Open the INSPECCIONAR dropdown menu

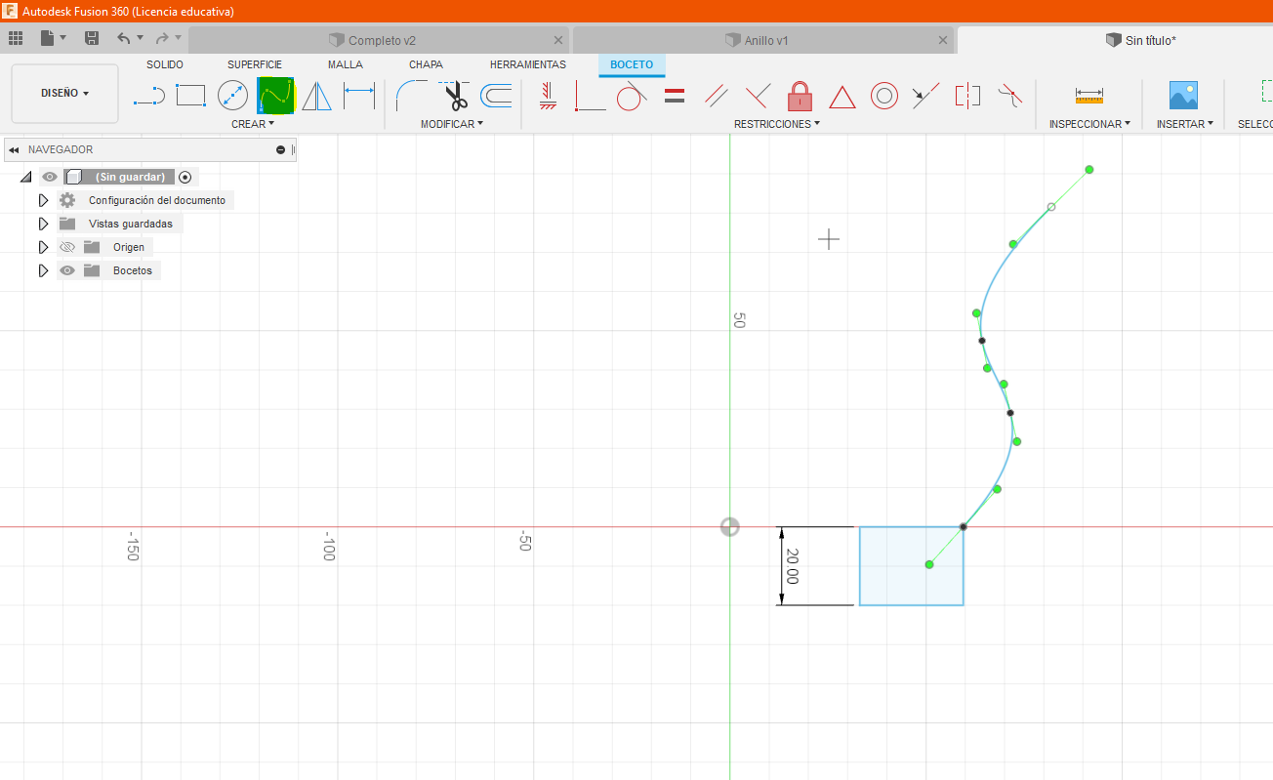[x=1089, y=124]
